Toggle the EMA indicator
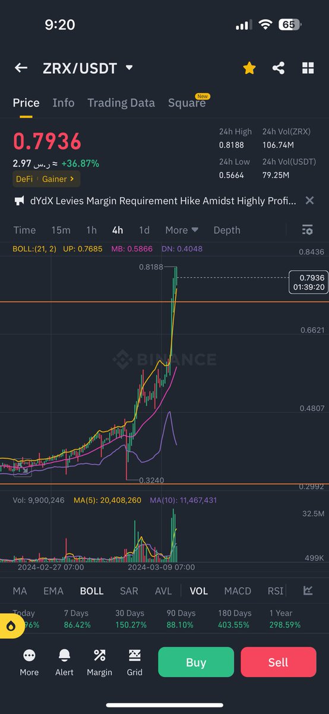 tap(53, 591)
